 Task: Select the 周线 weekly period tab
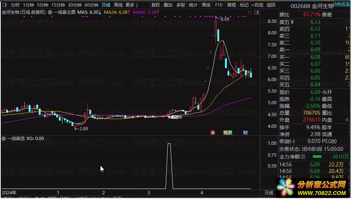[x=118, y=5]
